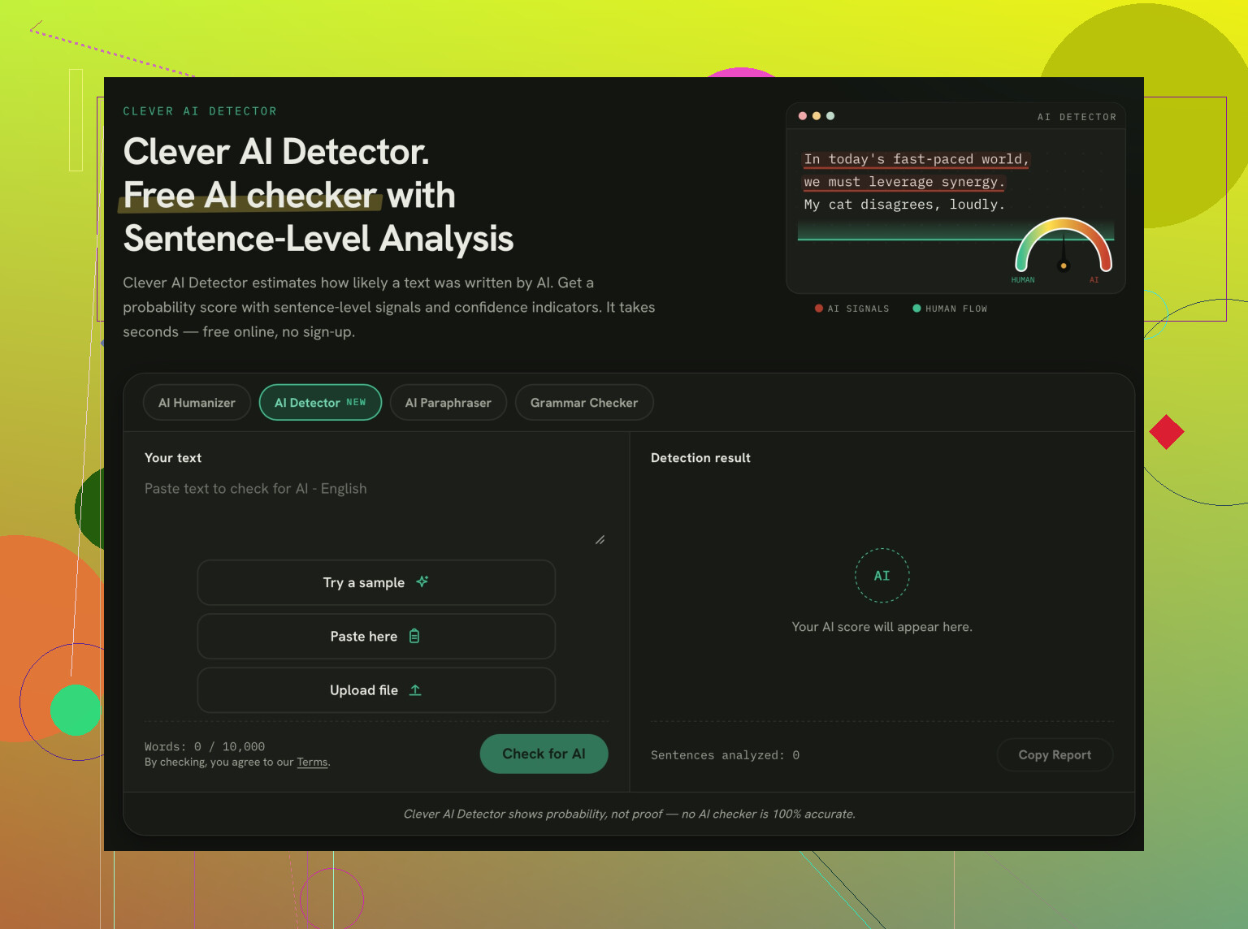
Task: Click the Upload file button
Action: 376,690
